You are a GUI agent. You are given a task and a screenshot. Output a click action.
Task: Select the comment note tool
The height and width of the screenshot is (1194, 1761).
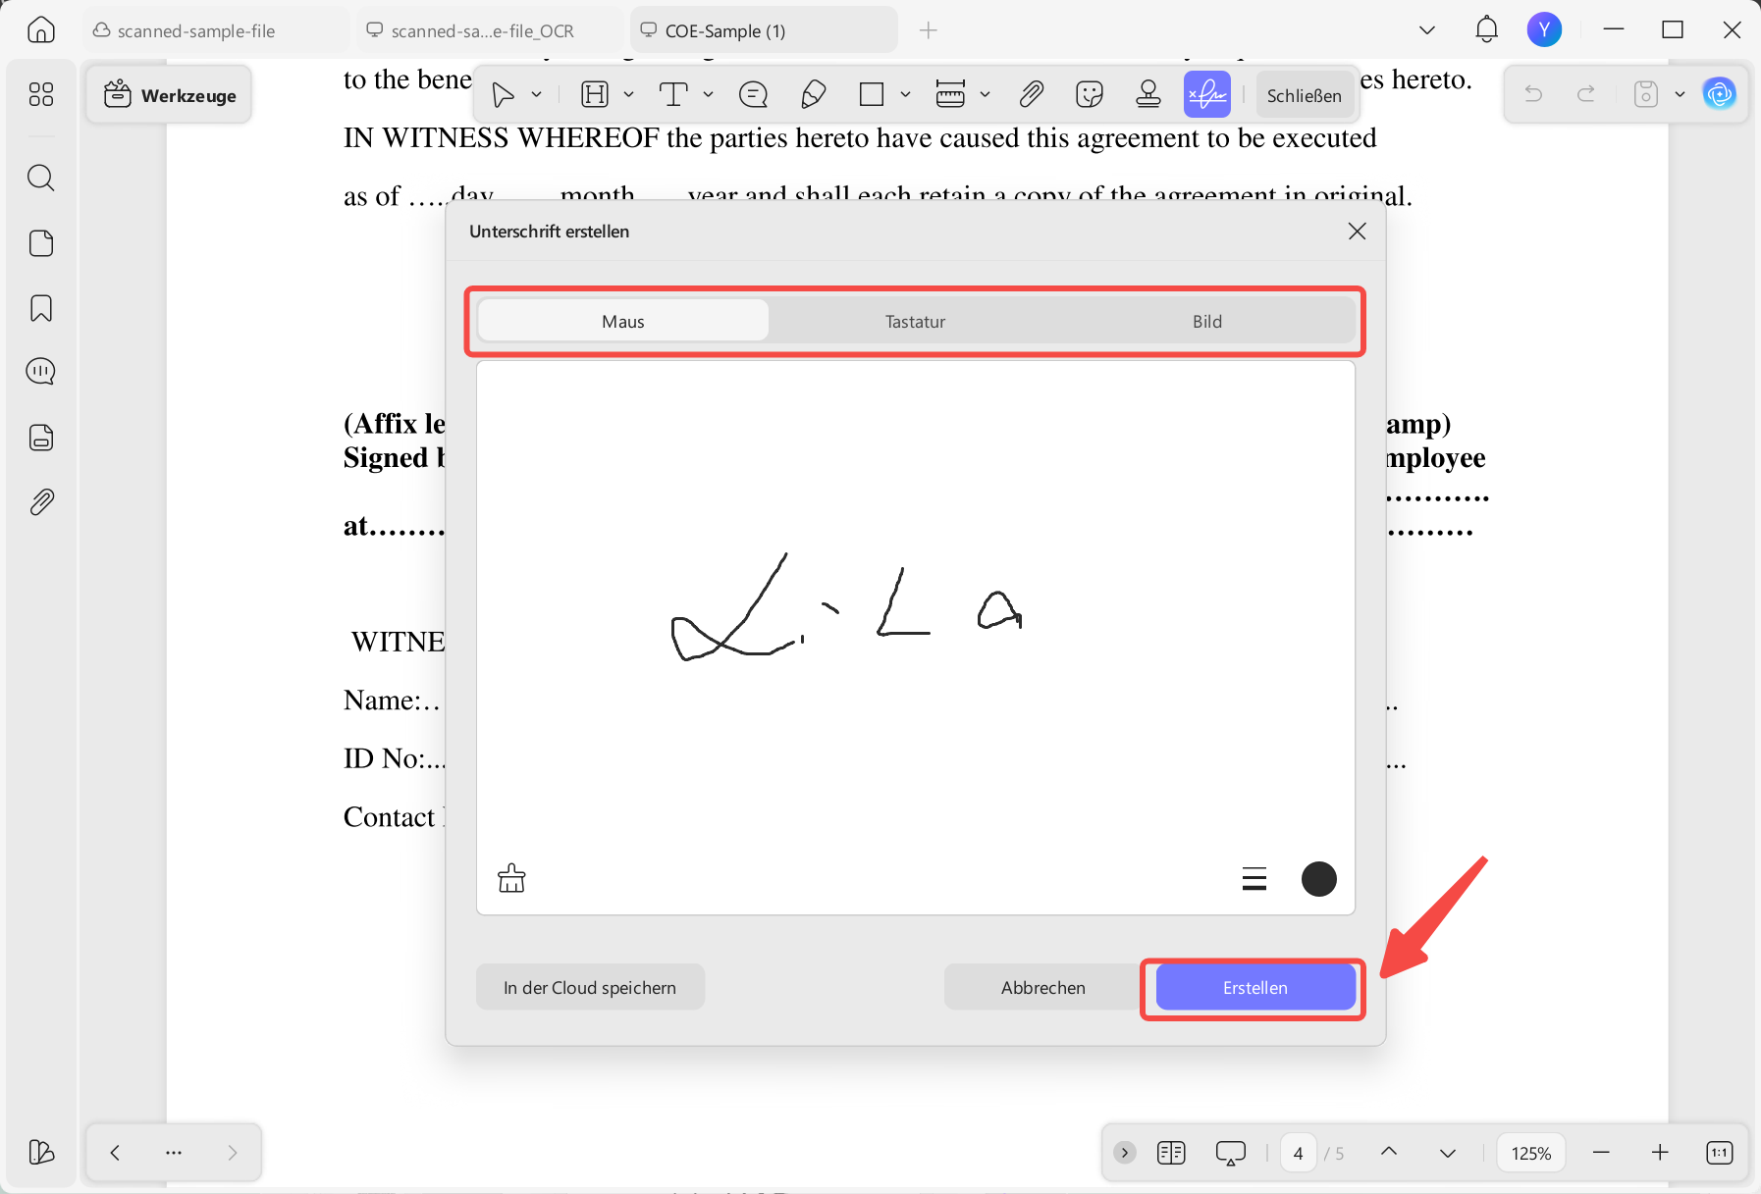[753, 95]
